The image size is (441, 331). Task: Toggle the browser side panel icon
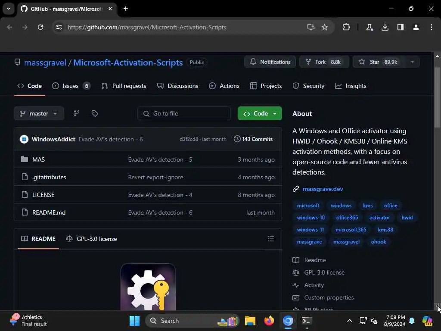(x=400, y=27)
